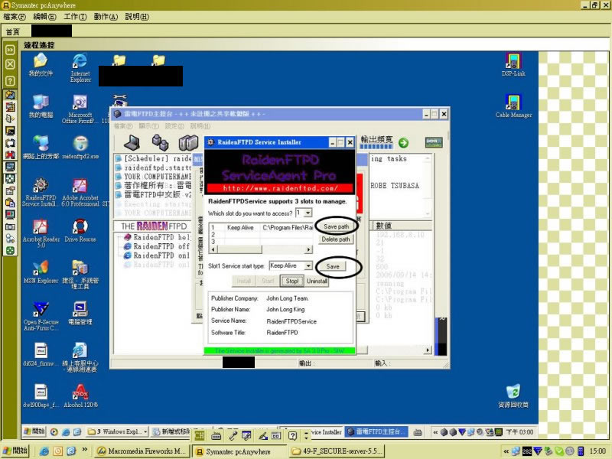
Task: Expand remote system tray « arrow near 下午 03:00
Action: tap(435, 432)
